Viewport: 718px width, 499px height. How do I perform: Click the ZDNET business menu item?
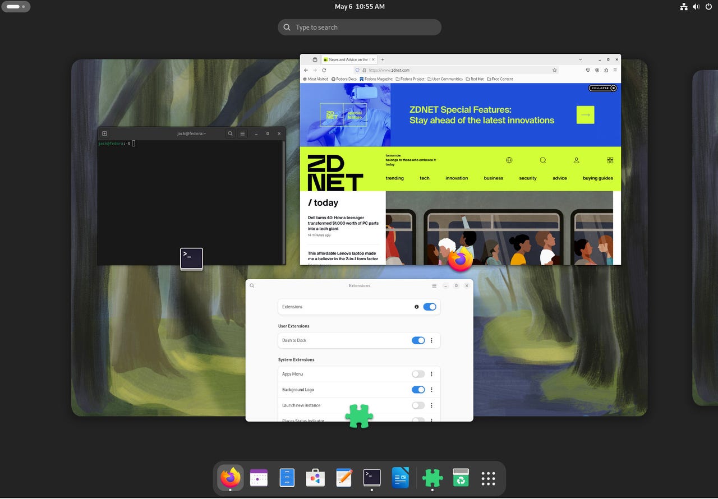[494, 178]
